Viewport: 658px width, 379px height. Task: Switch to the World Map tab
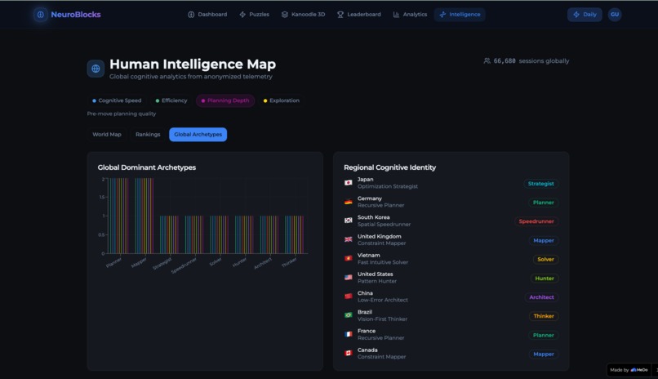coord(107,134)
